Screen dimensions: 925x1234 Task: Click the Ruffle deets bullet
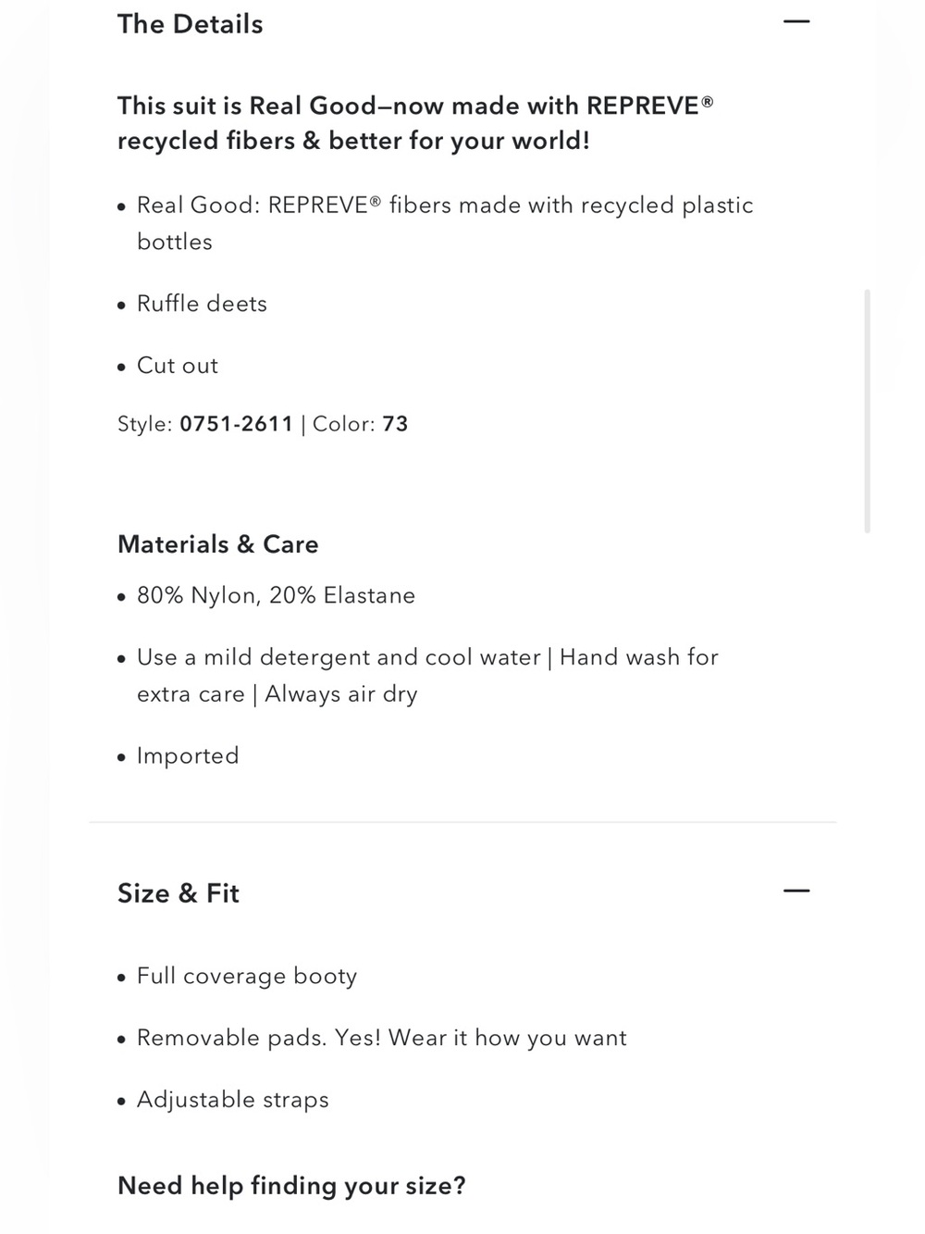(202, 304)
